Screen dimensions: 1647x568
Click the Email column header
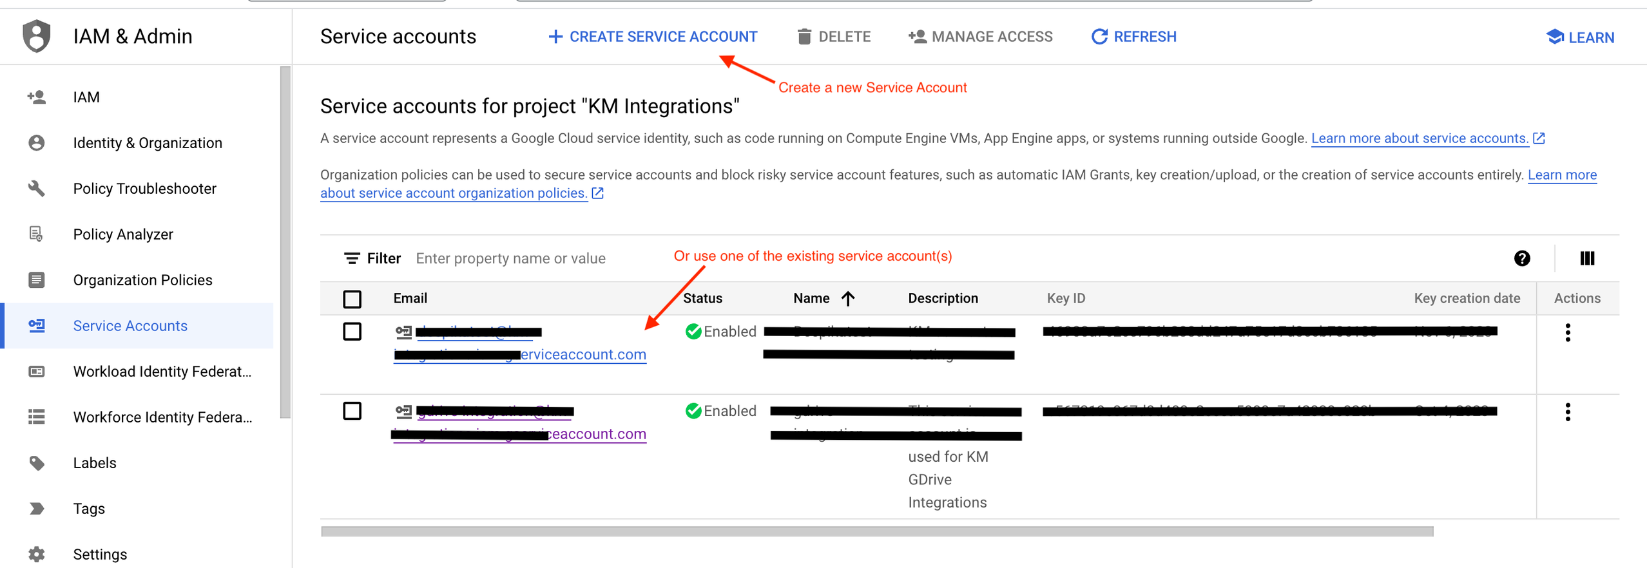coord(410,298)
